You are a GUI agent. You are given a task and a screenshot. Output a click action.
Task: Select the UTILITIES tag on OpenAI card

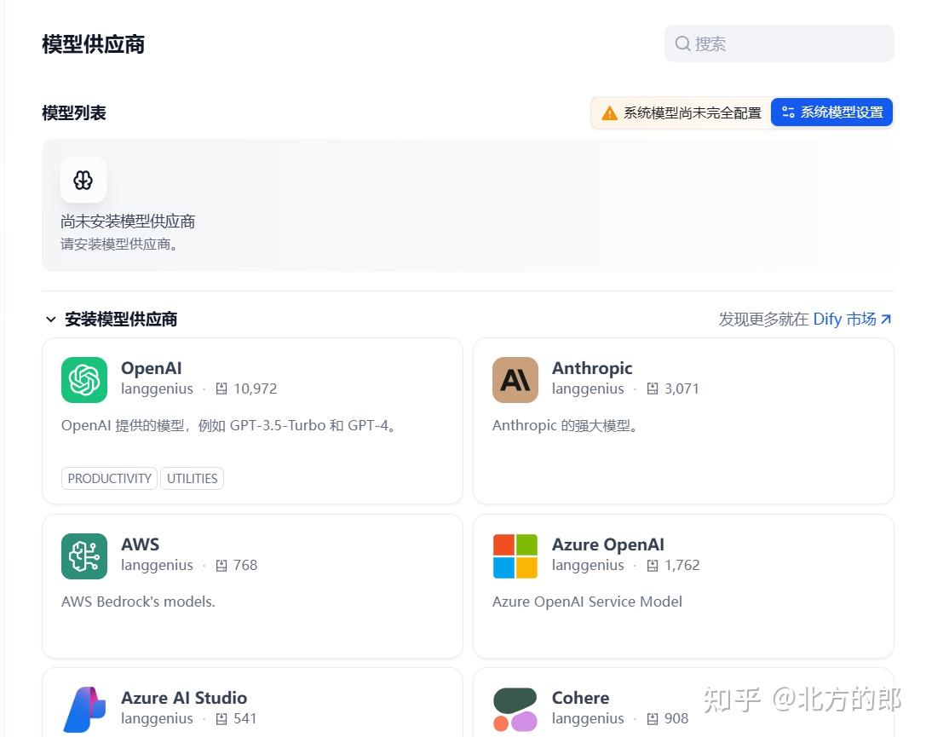click(192, 478)
